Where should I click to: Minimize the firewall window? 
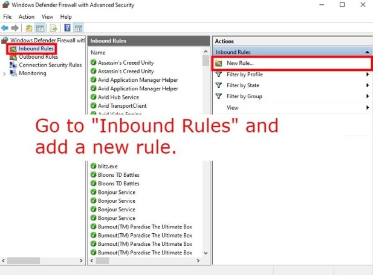pyautogui.click(x=322, y=5)
